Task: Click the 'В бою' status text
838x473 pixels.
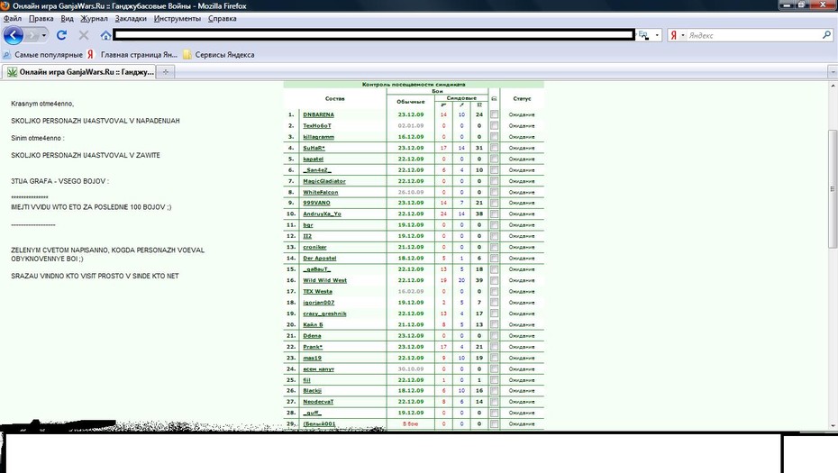Action: coord(411,423)
